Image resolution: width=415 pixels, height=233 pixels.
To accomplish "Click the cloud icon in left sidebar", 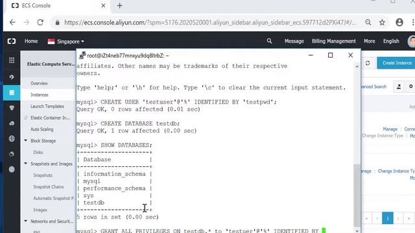I will (12, 124).
